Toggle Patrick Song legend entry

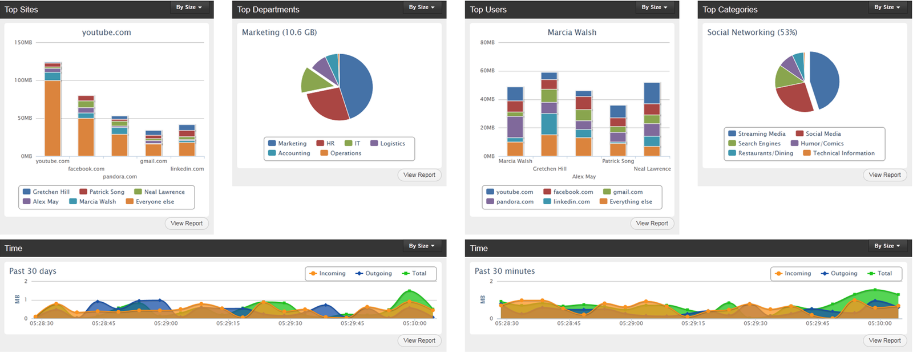point(102,192)
